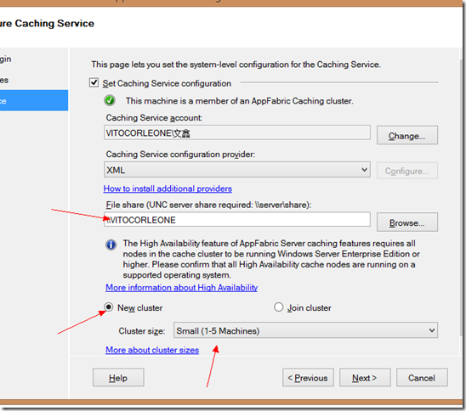The width and height of the screenshot is (466, 411).
Task: Click the 'File share (UNC server share required' label
Action: click(208, 205)
